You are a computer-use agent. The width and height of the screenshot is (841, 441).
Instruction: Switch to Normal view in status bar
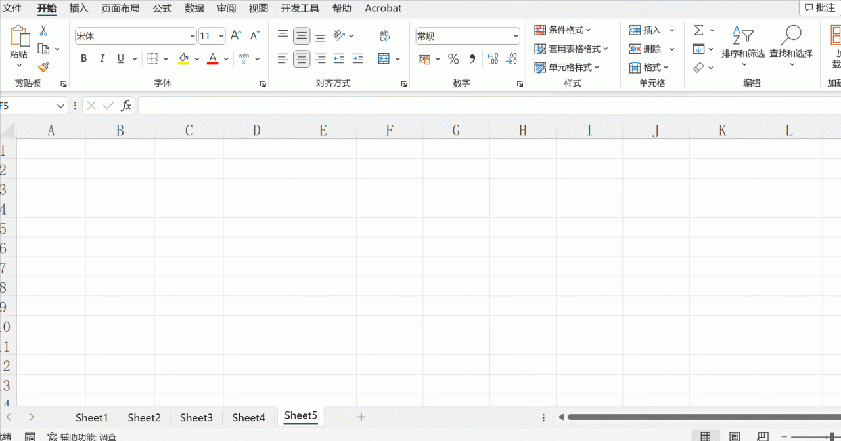click(x=706, y=436)
